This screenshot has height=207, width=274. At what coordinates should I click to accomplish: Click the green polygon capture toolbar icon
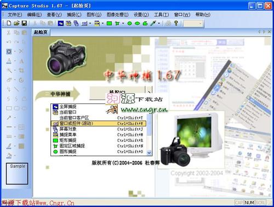(145, 23)
